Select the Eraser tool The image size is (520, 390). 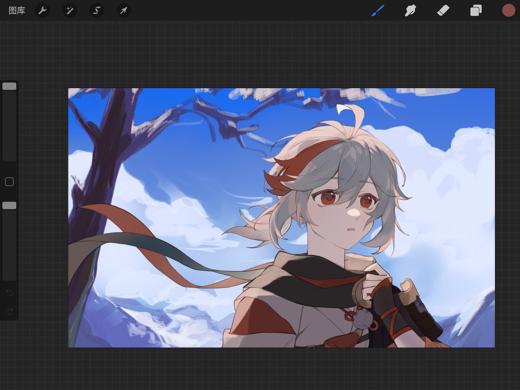tap(443, 10)
